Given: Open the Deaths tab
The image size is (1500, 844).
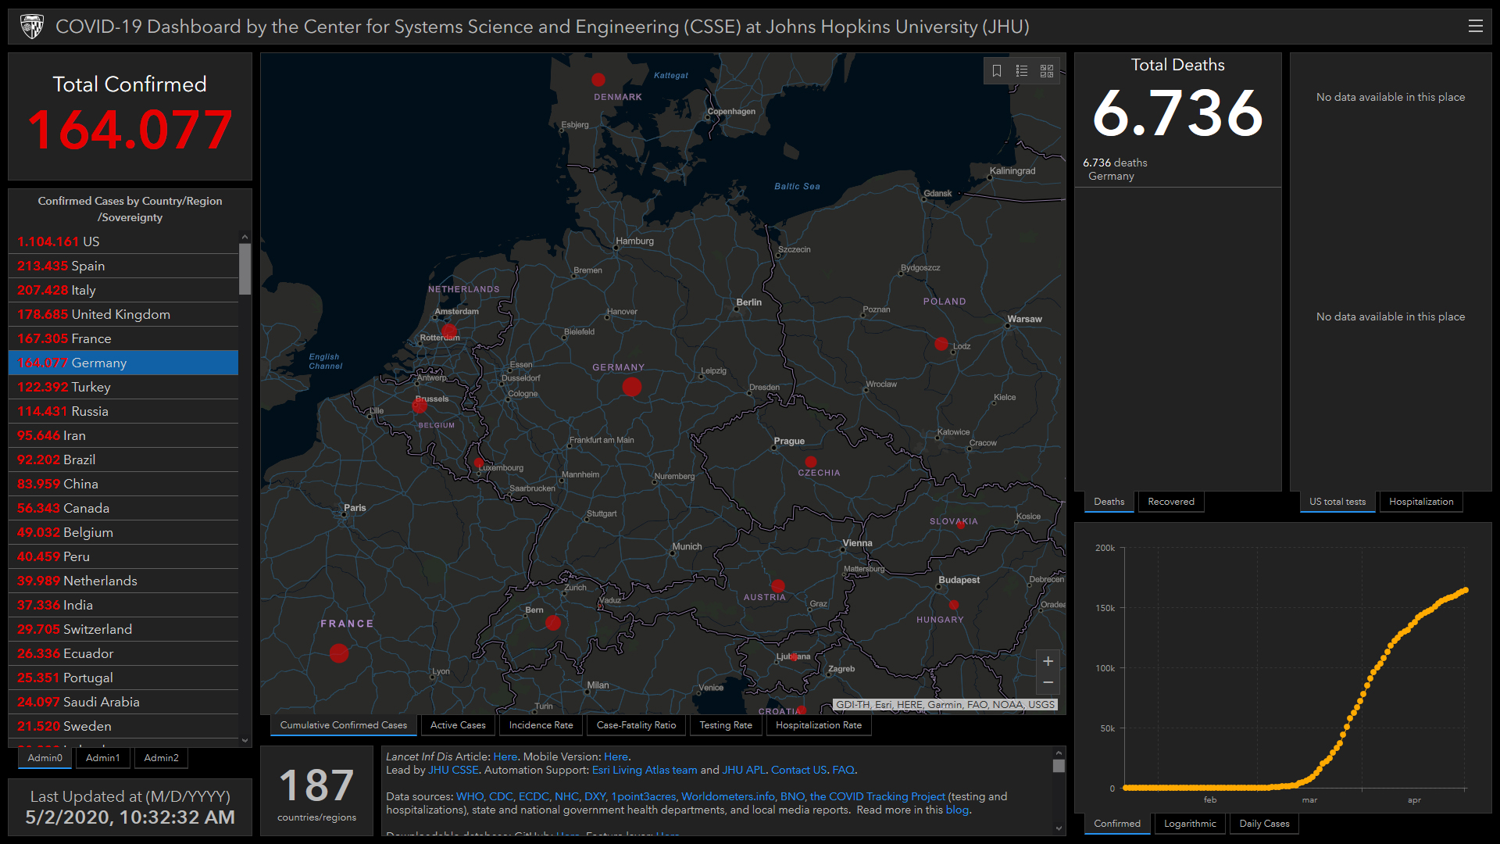Looking at the screenshot, I should coord(1109,502).
